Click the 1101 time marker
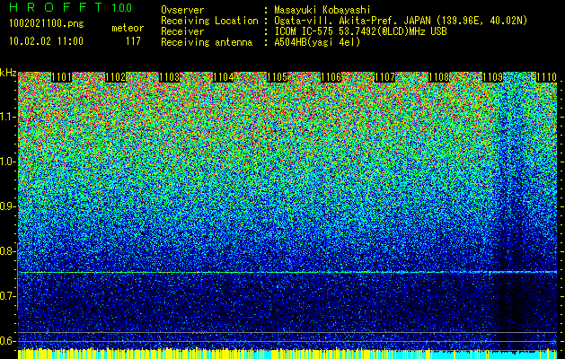This screenshot has width=565, height=359. click(x=61, y=77)
